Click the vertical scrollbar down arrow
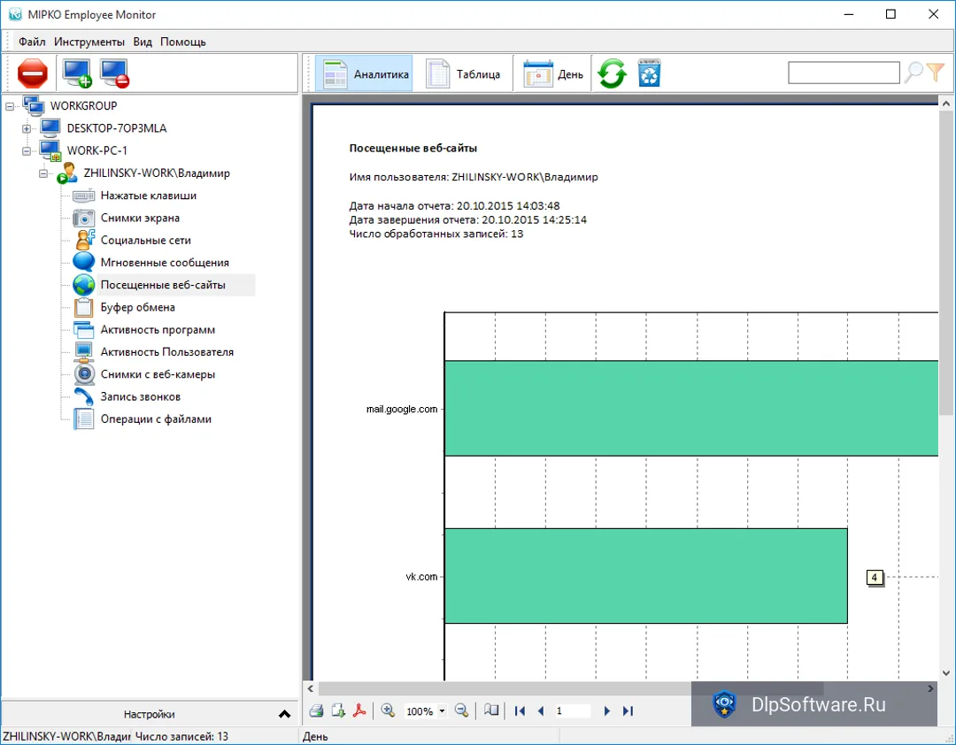The image size is (956, 745). 946,673
